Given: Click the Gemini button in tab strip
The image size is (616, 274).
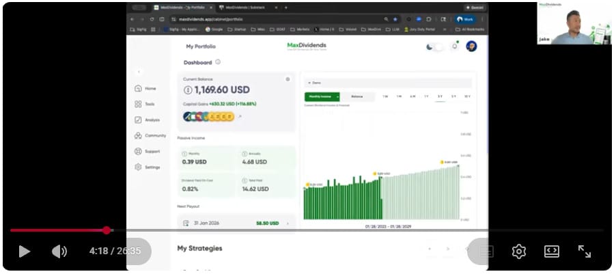Looking at the screenshot, I should pos(475,8).
